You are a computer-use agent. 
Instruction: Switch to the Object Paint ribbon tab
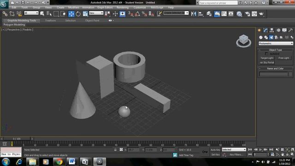click(x=92, y=20)
